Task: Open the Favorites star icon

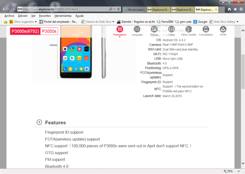Action: pos(235,9)
